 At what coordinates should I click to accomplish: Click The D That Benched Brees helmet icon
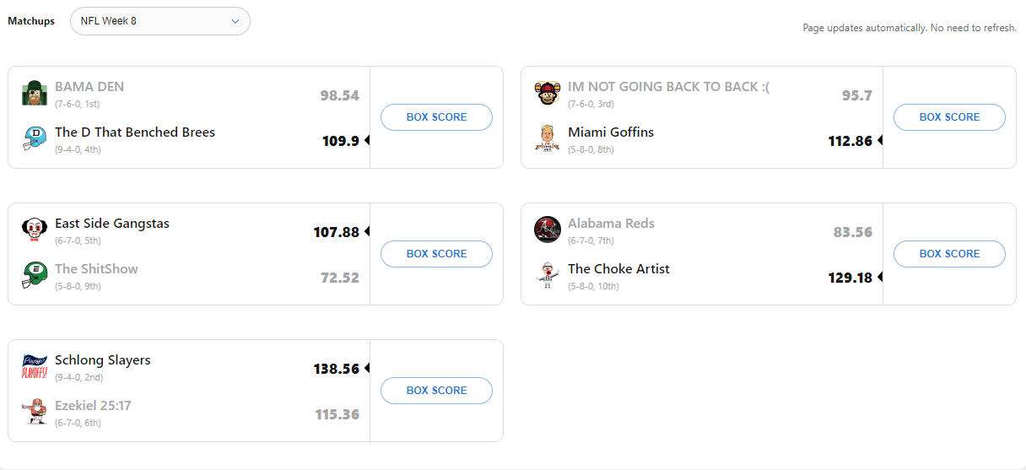pyautogui.click(x=35, y=138)
